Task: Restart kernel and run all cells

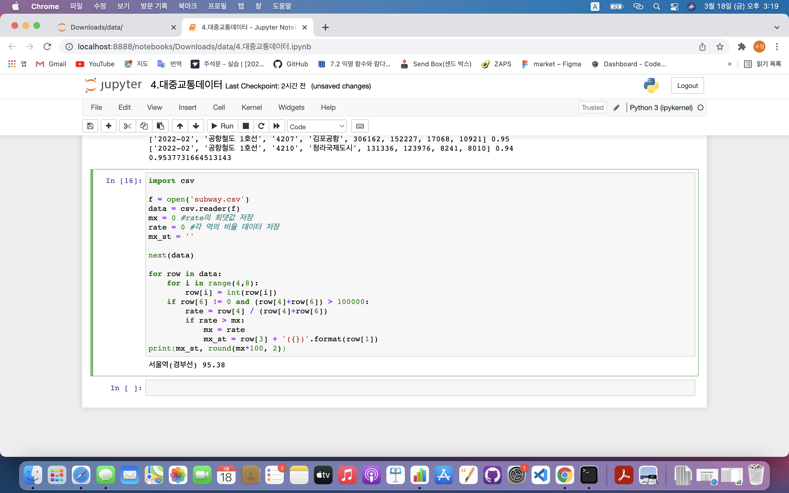Action: tap(276, 126)
